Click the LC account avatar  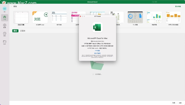point(4,9)
